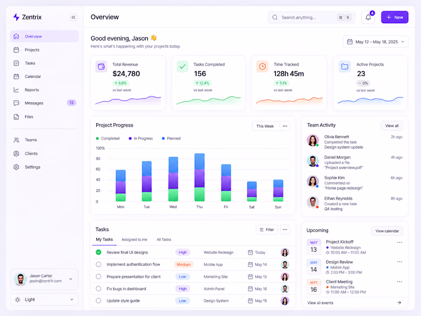The height and width of the screenshot is (316, 421).
Task: Toggle the In Progress legend series
Action: click(141, 139)
